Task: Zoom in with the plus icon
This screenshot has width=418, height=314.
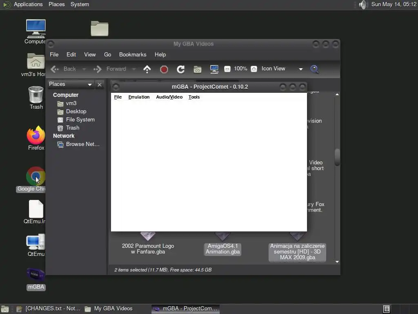Action: tap(254, 69)
